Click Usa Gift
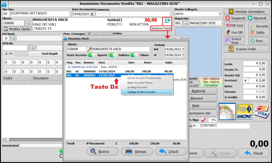This screenshot has height=163, width=272. coord(234,32)
